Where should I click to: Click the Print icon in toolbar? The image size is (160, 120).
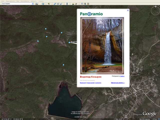click(85, 4)
